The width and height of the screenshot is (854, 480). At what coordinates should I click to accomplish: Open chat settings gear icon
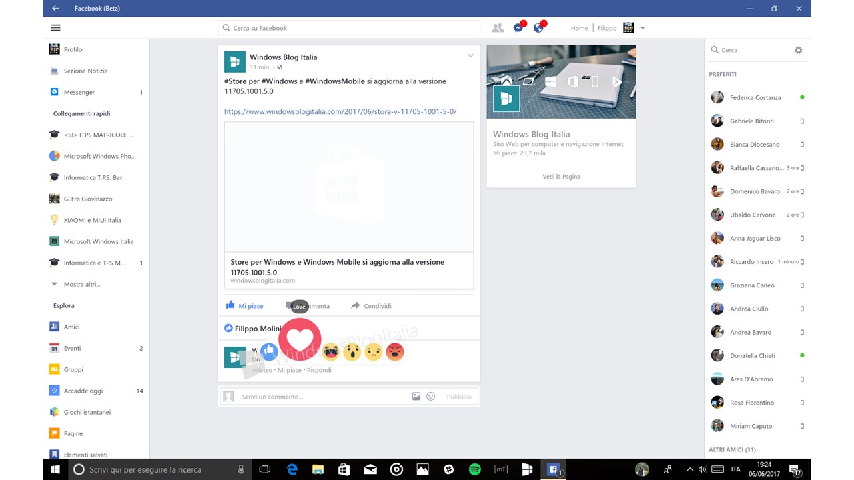tap(798, 50)
